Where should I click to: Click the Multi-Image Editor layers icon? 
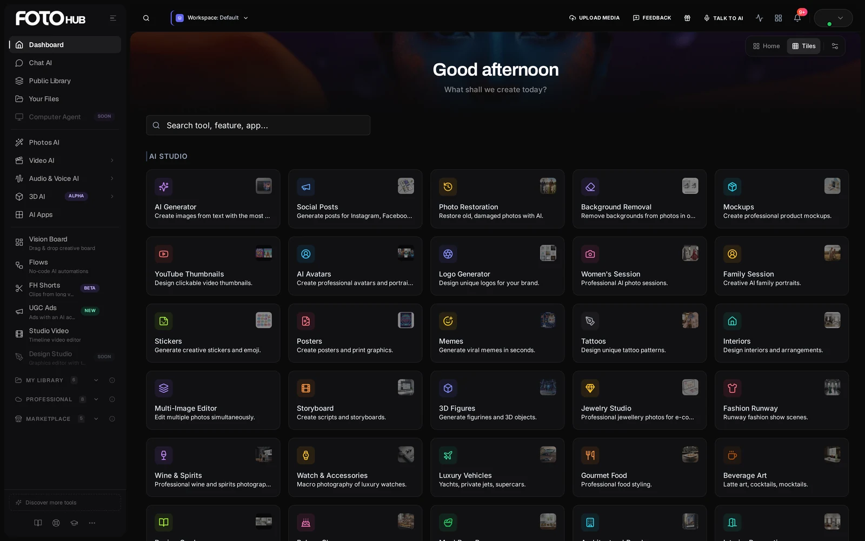(163, 388)
